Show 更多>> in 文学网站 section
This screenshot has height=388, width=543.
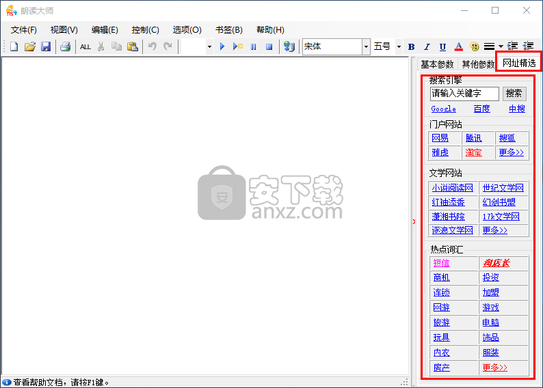pyautogui.click(x=495, y=230)
